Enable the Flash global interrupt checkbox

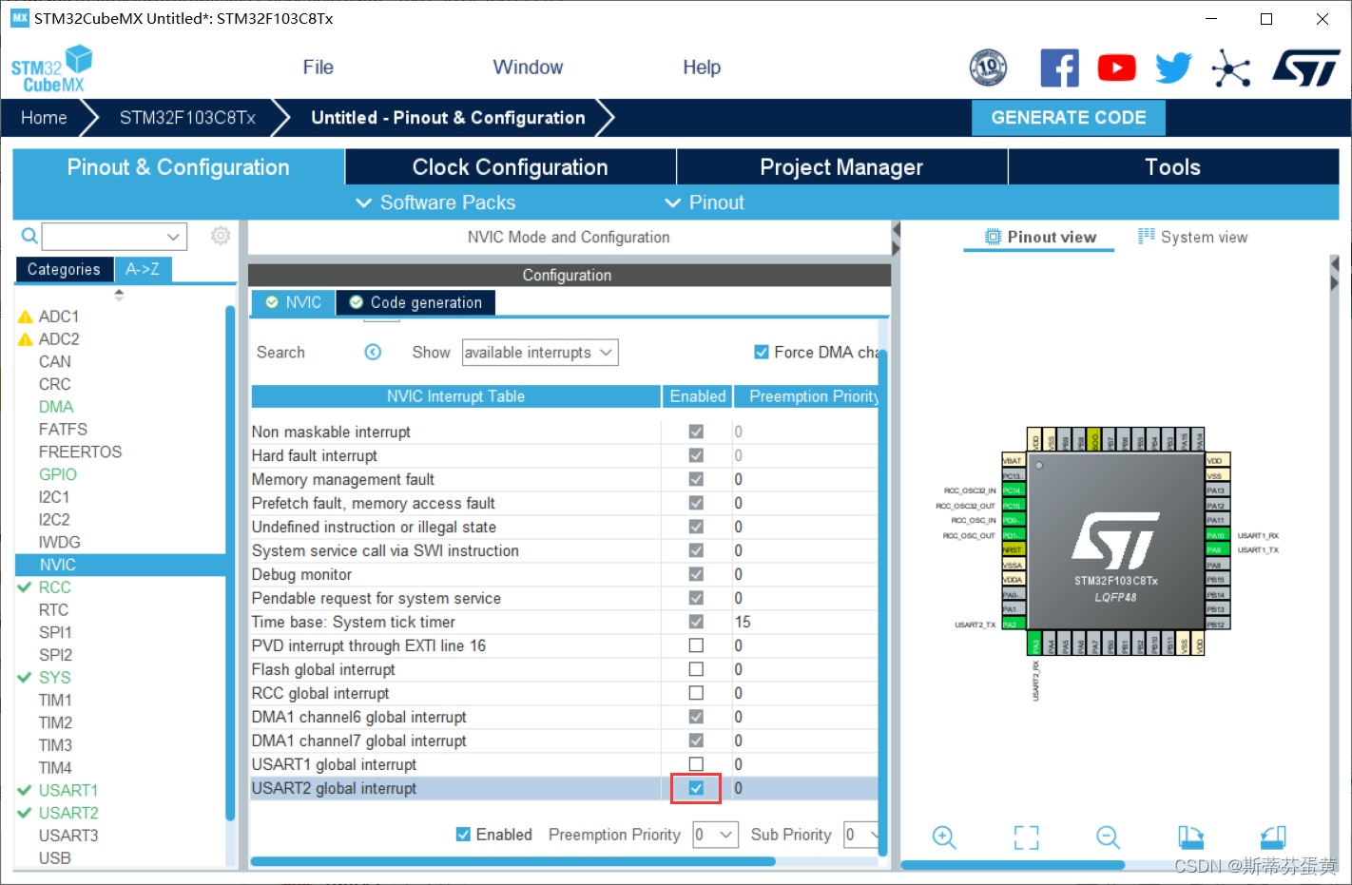pos(696,669)
